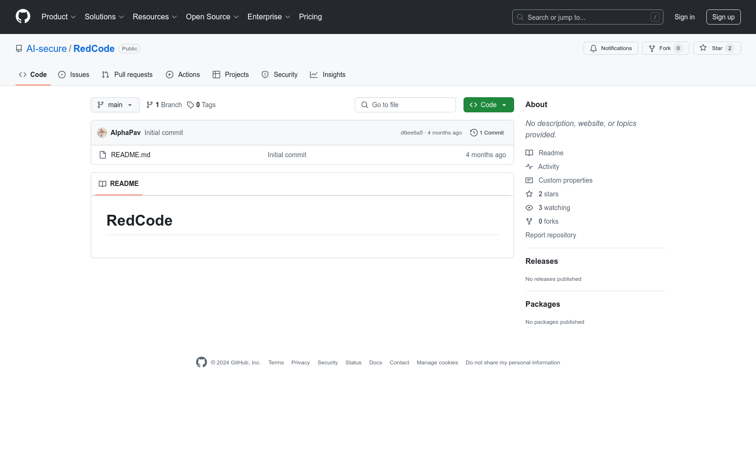756x472 pixels.
Task: Click the star icon beside 2 stars
Action: (x=529, y=194)
